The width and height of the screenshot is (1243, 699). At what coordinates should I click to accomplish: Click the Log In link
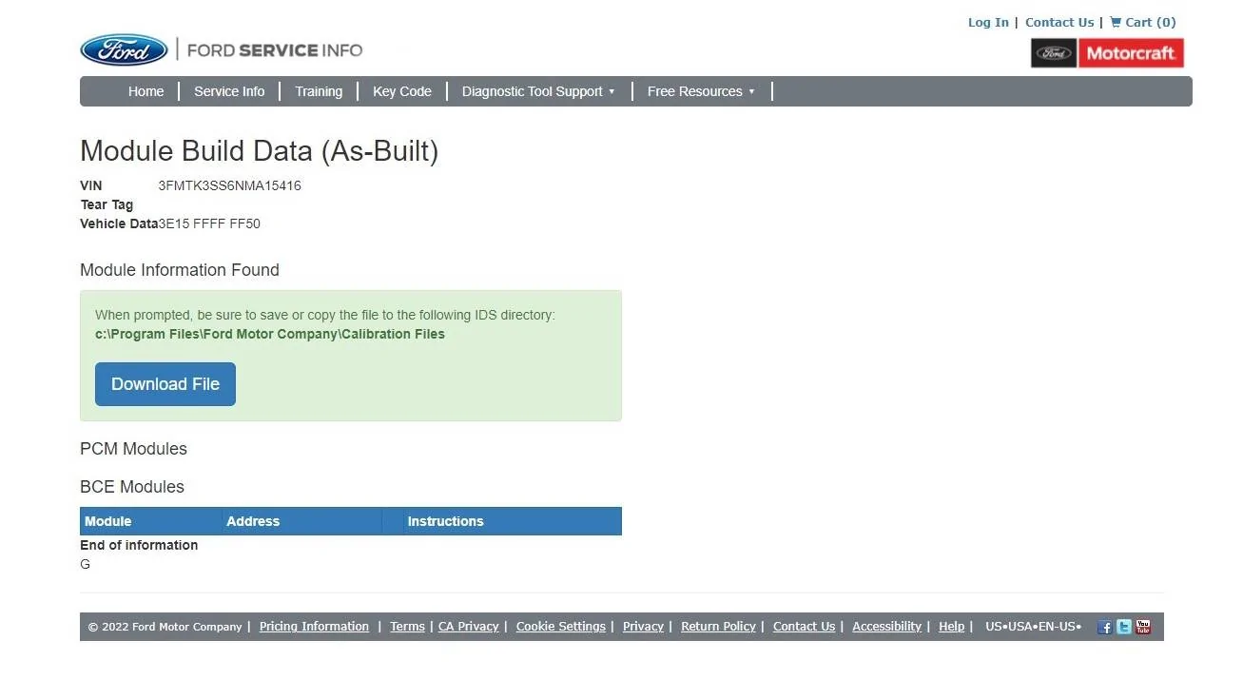click(988, 22)
